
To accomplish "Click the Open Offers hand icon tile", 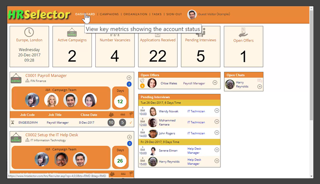I will click(x=243, y=32).
